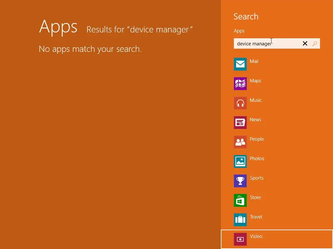This screenshot has width=333, height=249.
Task: Select the Video label in search list
Action: click(x=256, y=236)
